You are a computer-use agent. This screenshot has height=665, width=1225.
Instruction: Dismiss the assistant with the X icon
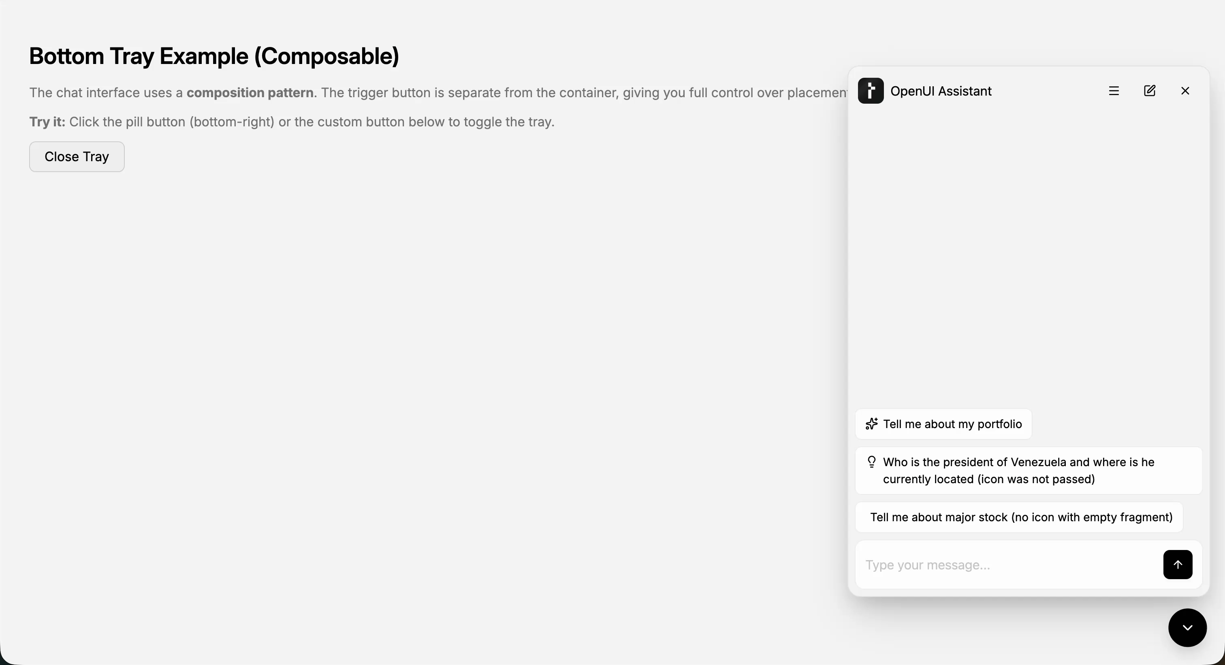coord(1185,91)
